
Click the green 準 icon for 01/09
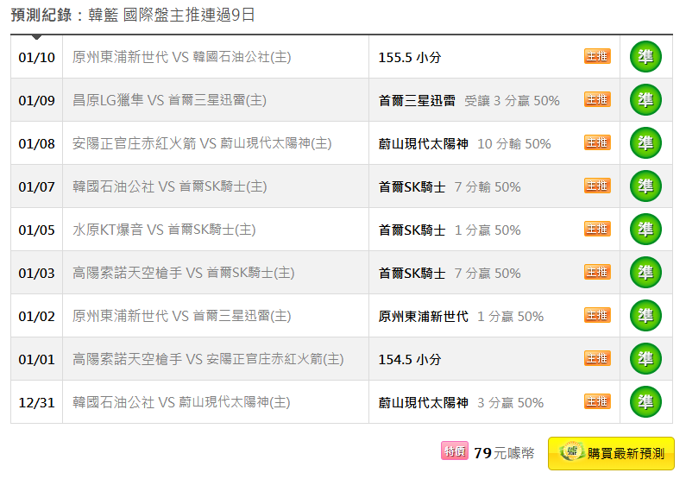pos(645,100)
